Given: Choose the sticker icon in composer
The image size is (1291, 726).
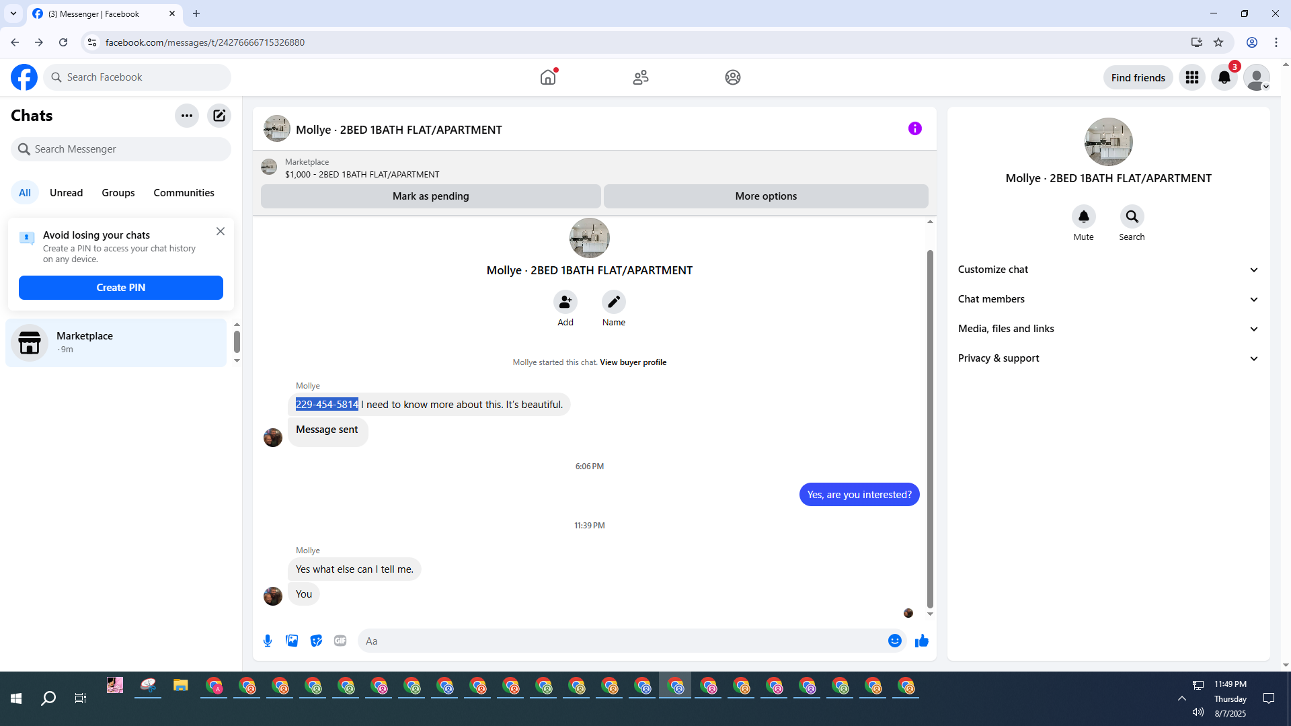Looking at the screenshot, I should point(316,641).
